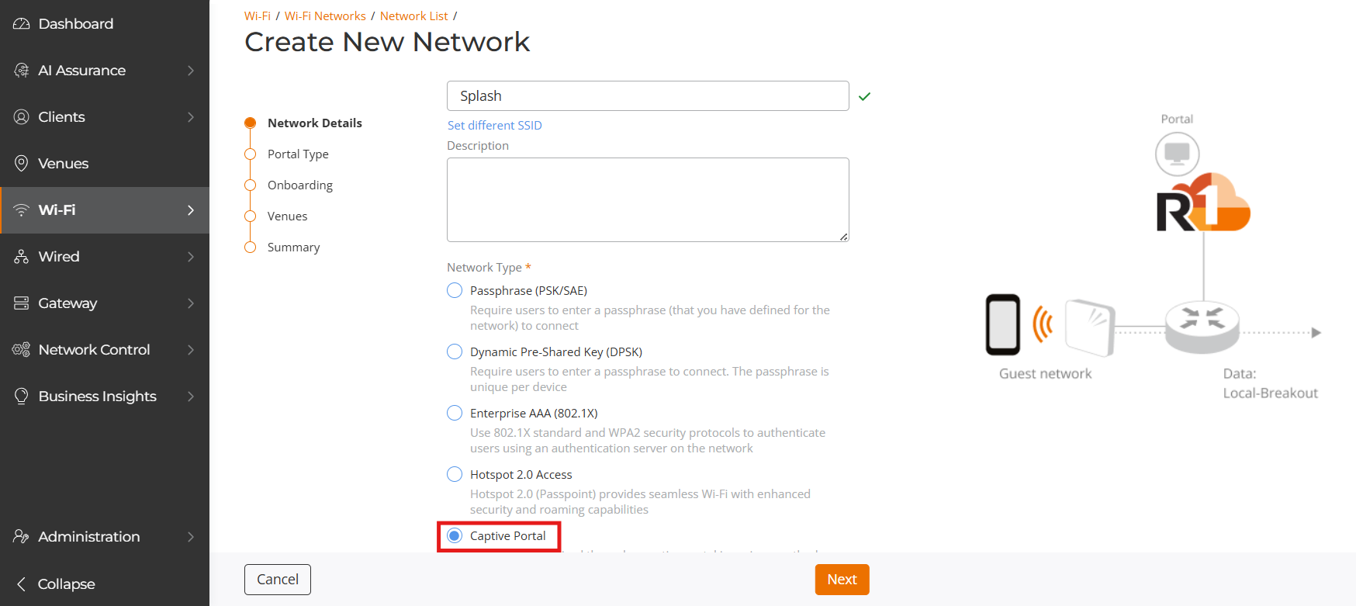Open Network List breadcrumb

click(413, 16)
